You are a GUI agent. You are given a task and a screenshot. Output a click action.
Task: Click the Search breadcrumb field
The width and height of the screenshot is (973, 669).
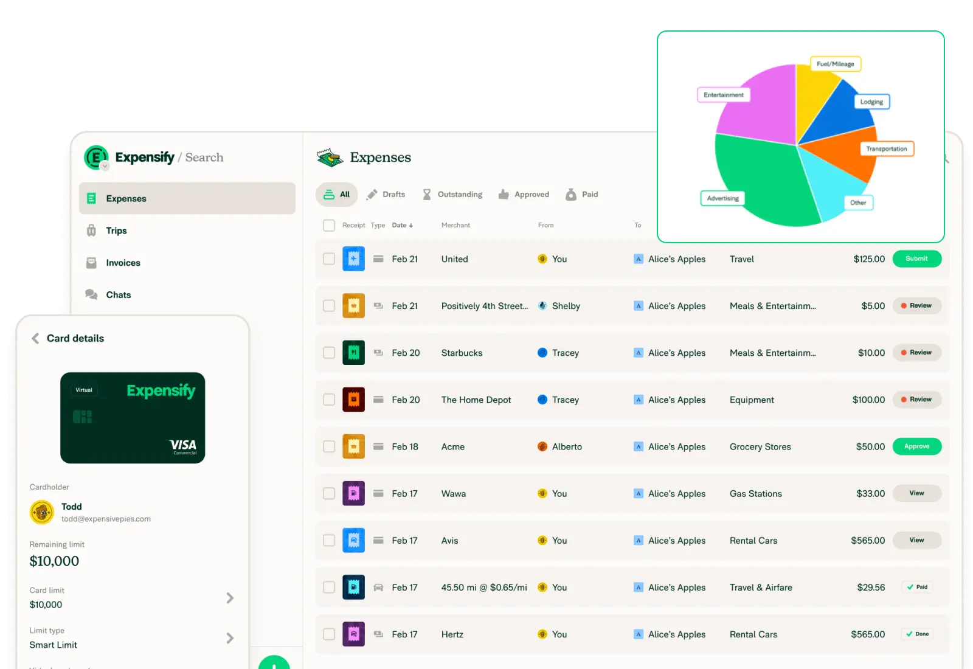(x=204, y=158)
